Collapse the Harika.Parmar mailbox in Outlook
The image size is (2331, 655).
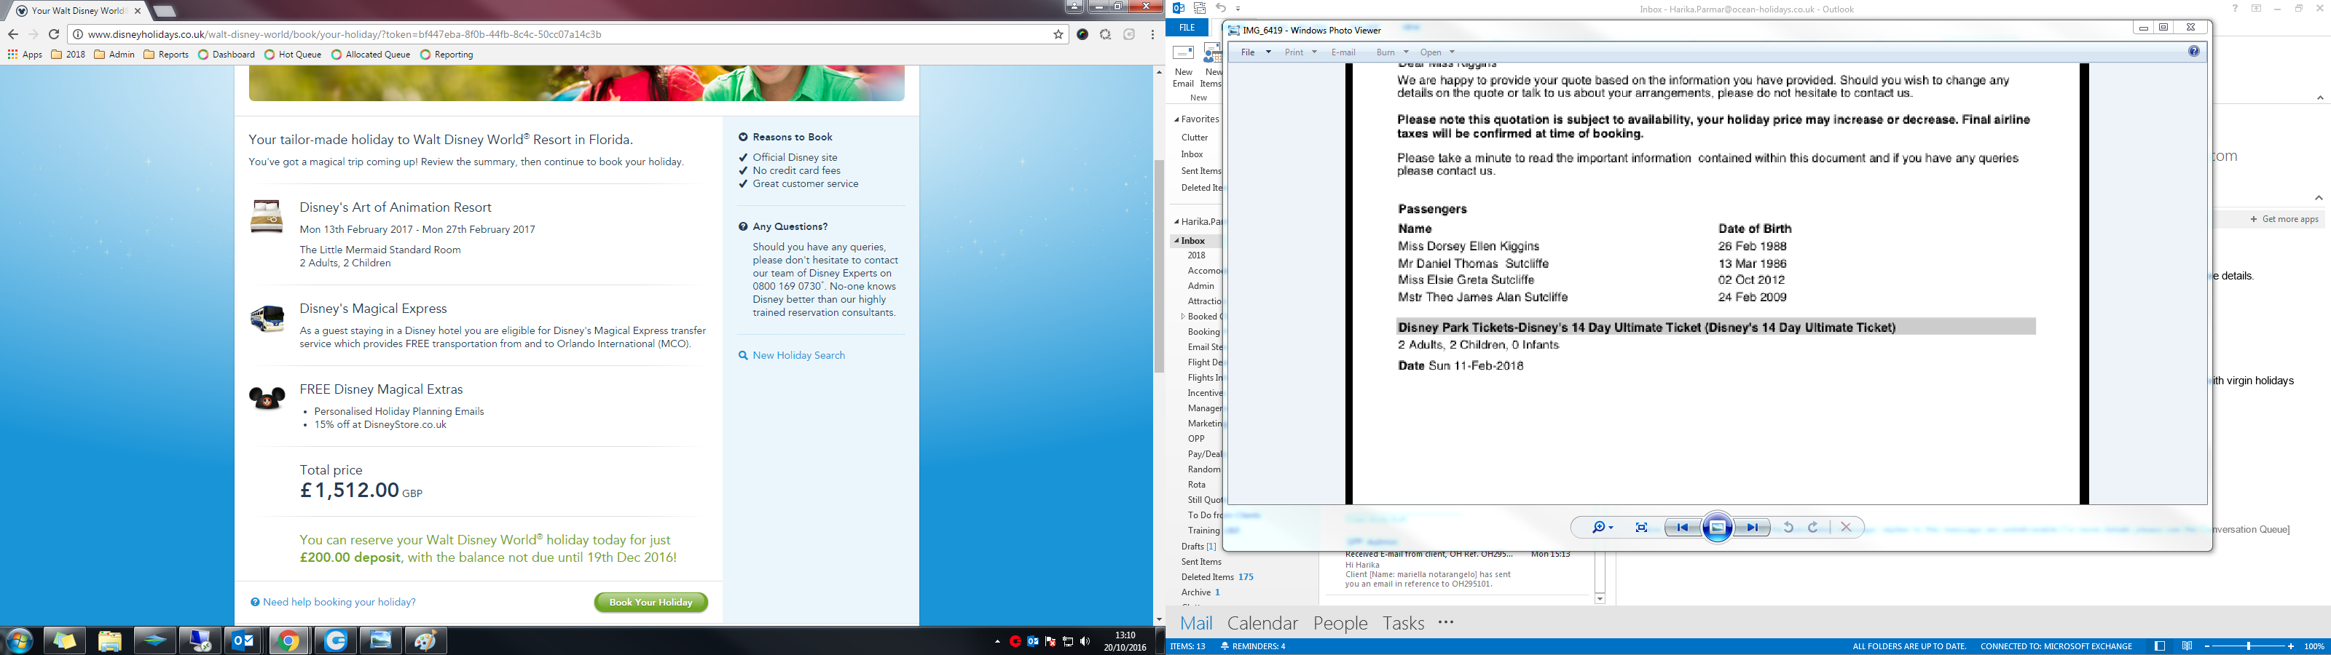pyautogui.click(x=1176, y=222)
